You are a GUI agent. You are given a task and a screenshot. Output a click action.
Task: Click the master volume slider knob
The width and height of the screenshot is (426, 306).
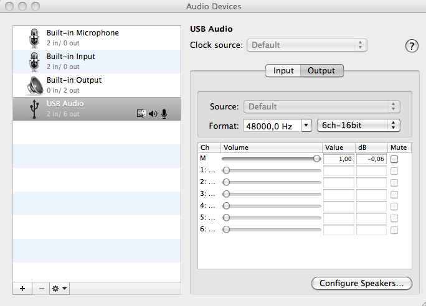coord(317,159)
